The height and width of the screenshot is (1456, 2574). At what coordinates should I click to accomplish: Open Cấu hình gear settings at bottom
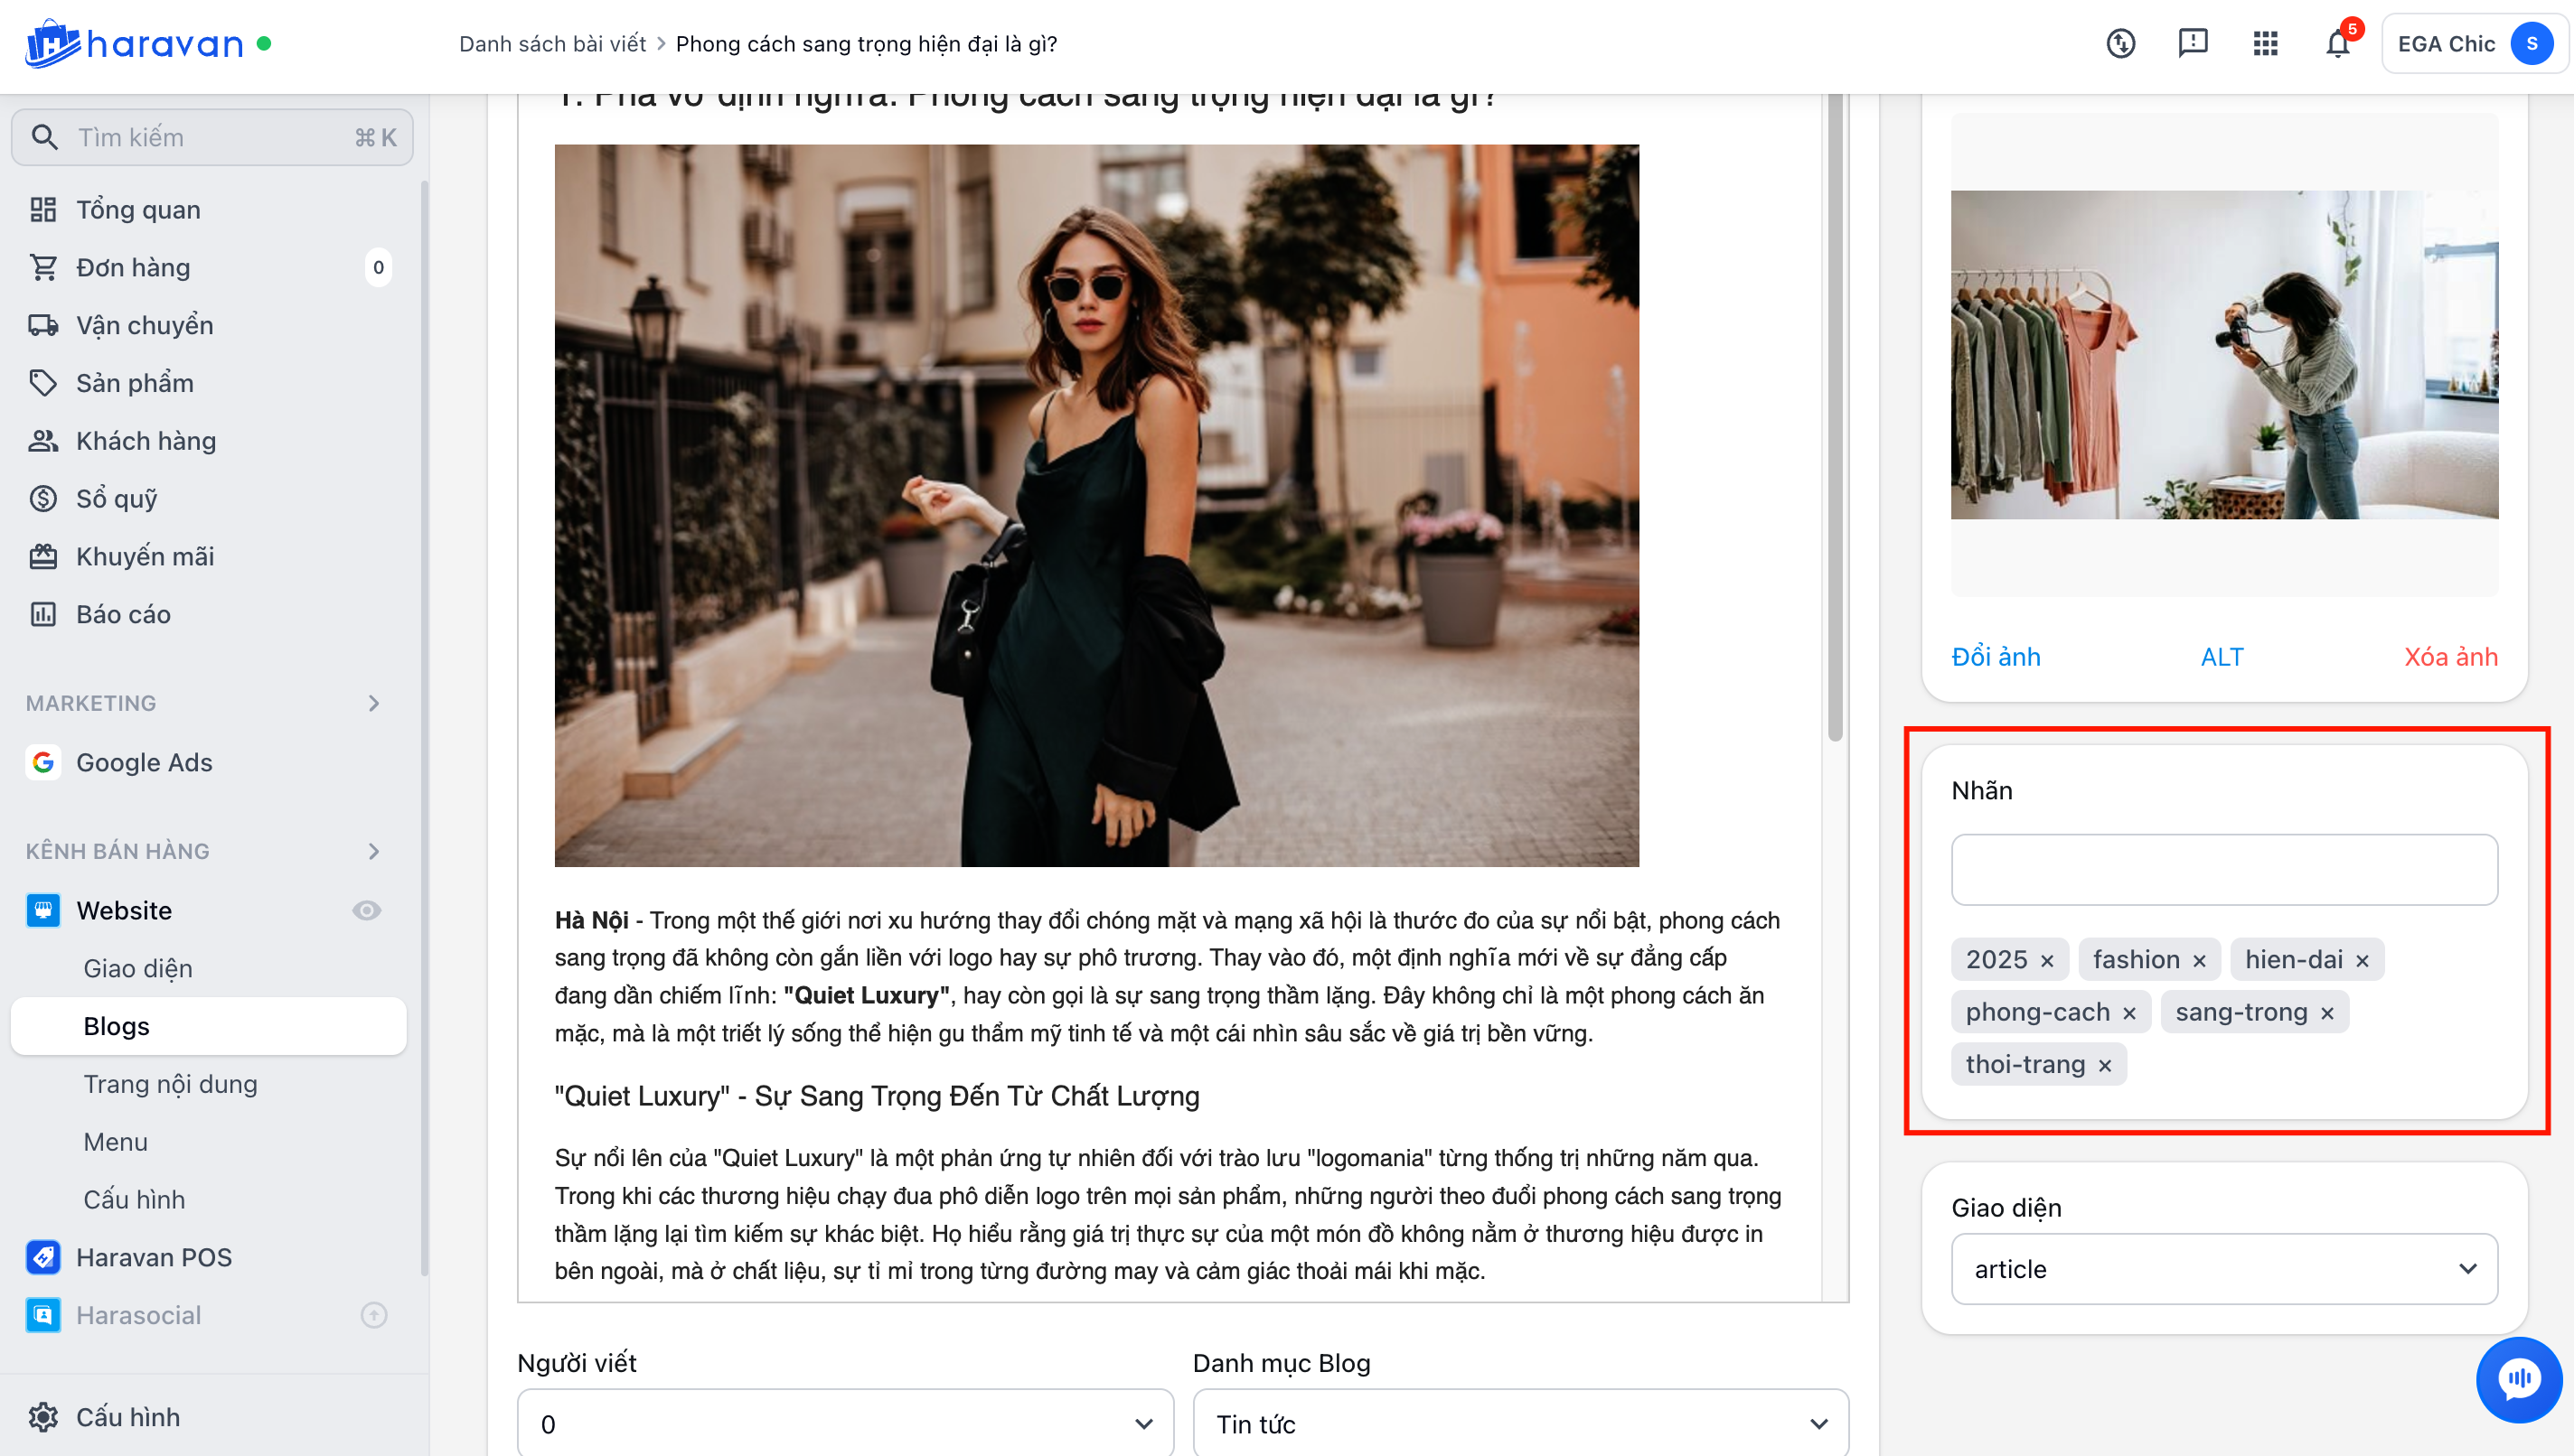(43, 1417)
